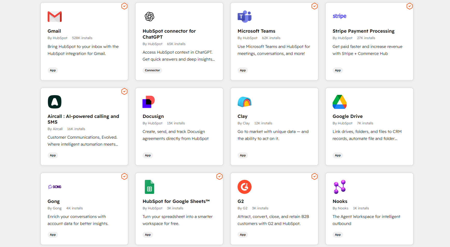Screen dimensions: 450x247
Task: Click the App tag on Aircall card
Action: (53, 155)
